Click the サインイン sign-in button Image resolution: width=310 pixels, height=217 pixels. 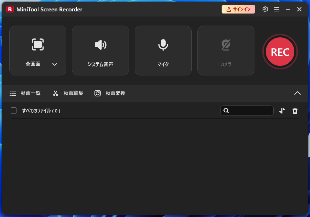tap(238, 9)
